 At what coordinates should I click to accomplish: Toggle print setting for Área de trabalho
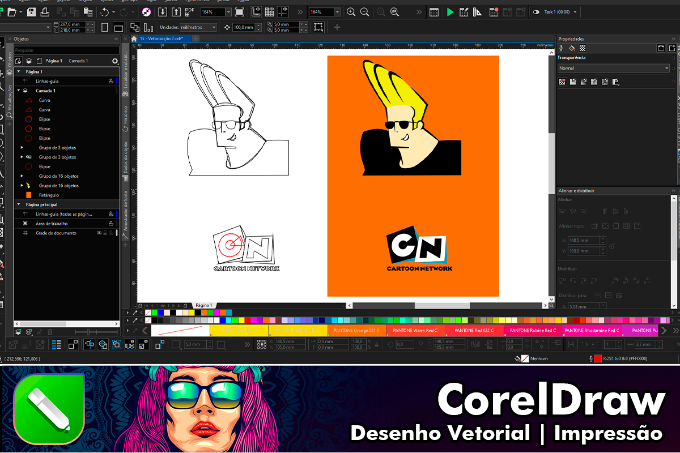point(111,224)
